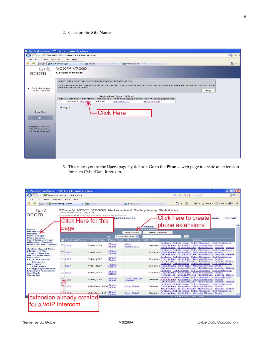This screenshot has height=343, width=265.
Task: Open Quick Tabs dropdown arrow in Provisioning Server
Action: (46, 204)
